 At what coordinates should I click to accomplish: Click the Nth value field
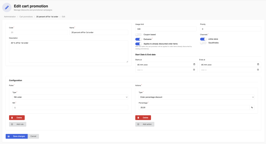[x=70, y=108]
